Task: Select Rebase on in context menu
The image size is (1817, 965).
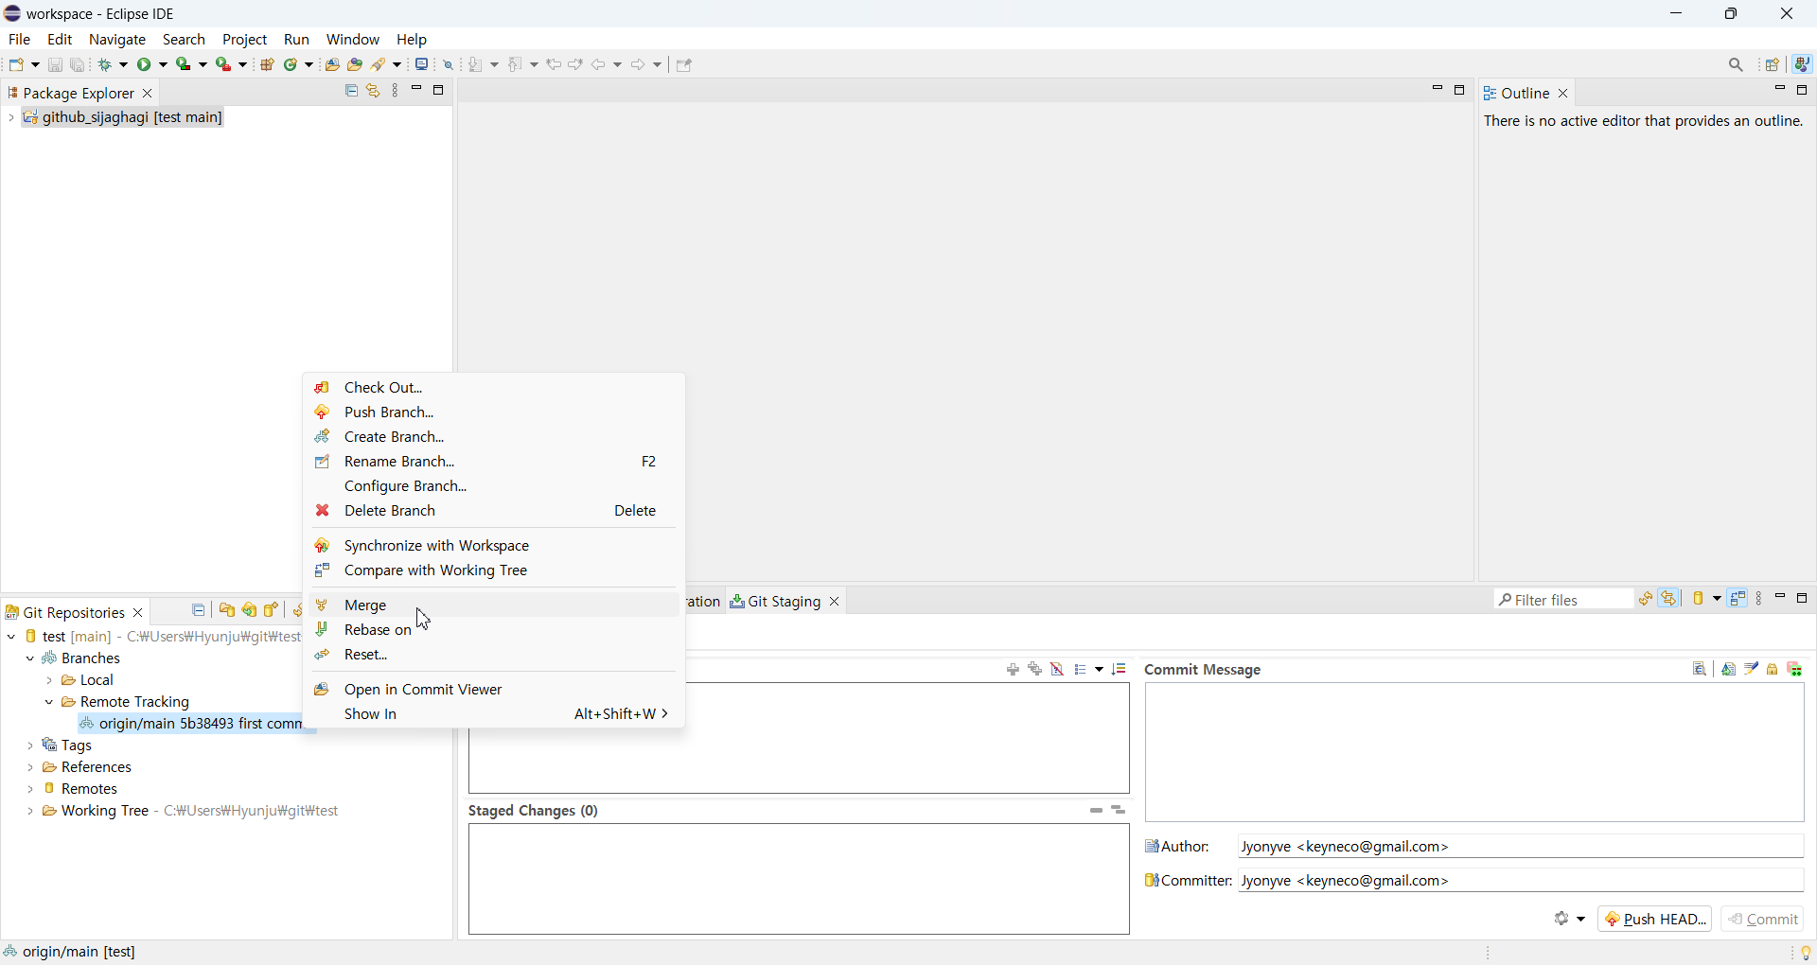Action: (494, 629)
